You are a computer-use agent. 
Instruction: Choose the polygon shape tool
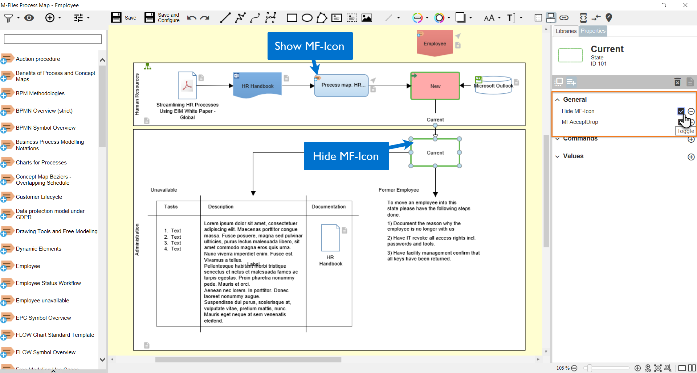322,18
